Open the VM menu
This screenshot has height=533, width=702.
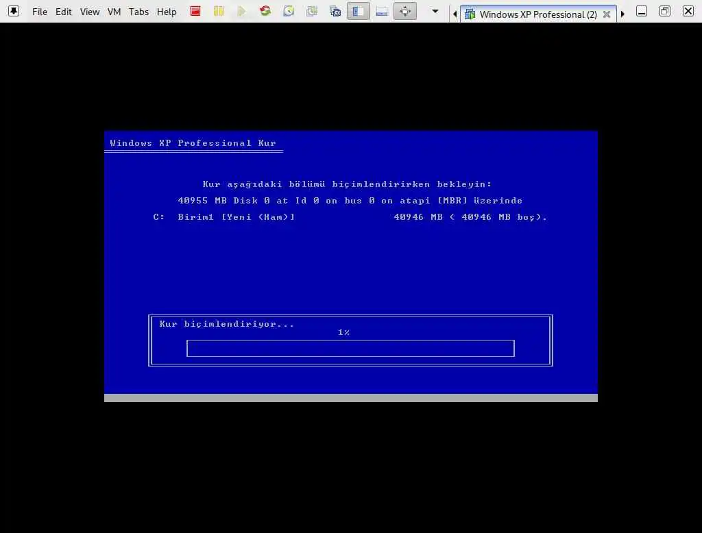tap(114, 12)
